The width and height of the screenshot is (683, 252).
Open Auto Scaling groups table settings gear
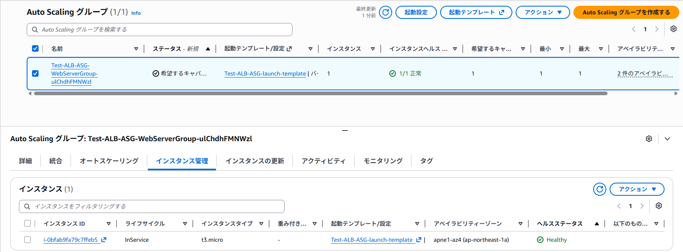tap(674, 29)
